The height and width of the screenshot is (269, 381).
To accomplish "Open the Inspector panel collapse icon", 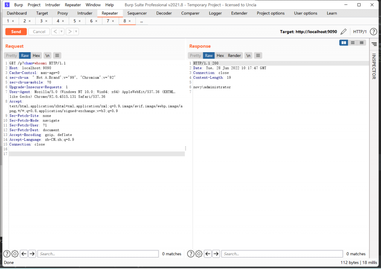I will click(374, 44).
